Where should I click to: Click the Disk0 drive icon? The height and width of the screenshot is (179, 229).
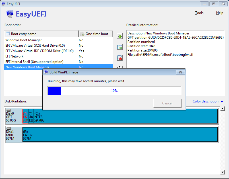click(9, 110)
